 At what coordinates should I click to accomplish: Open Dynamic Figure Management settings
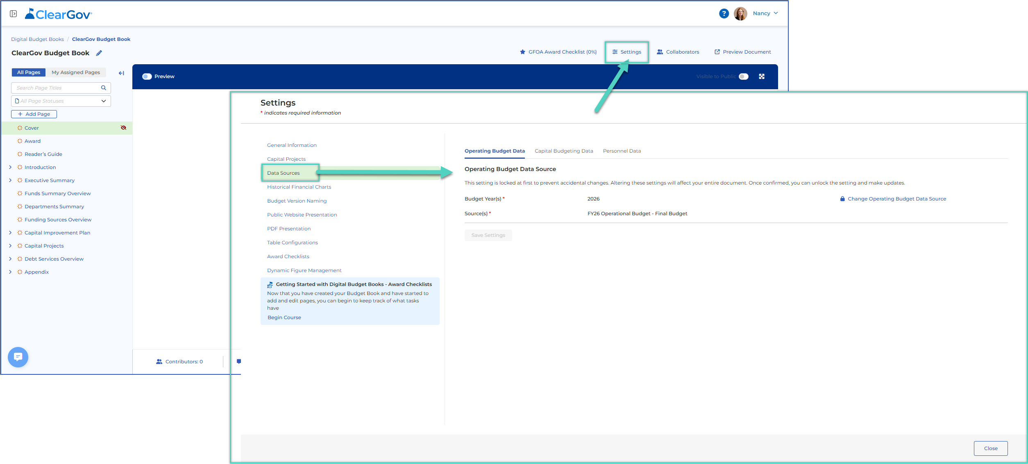tap(304, 270)
